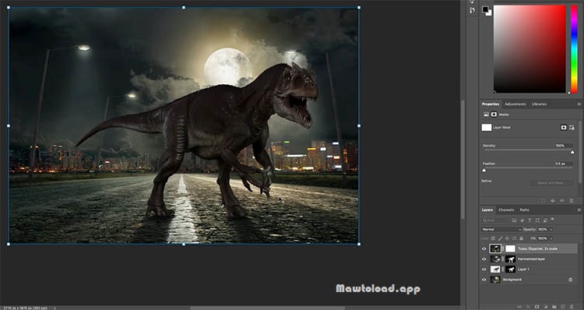Click the background color swatch
584x310 pixels.
click(x=489, y=13)
